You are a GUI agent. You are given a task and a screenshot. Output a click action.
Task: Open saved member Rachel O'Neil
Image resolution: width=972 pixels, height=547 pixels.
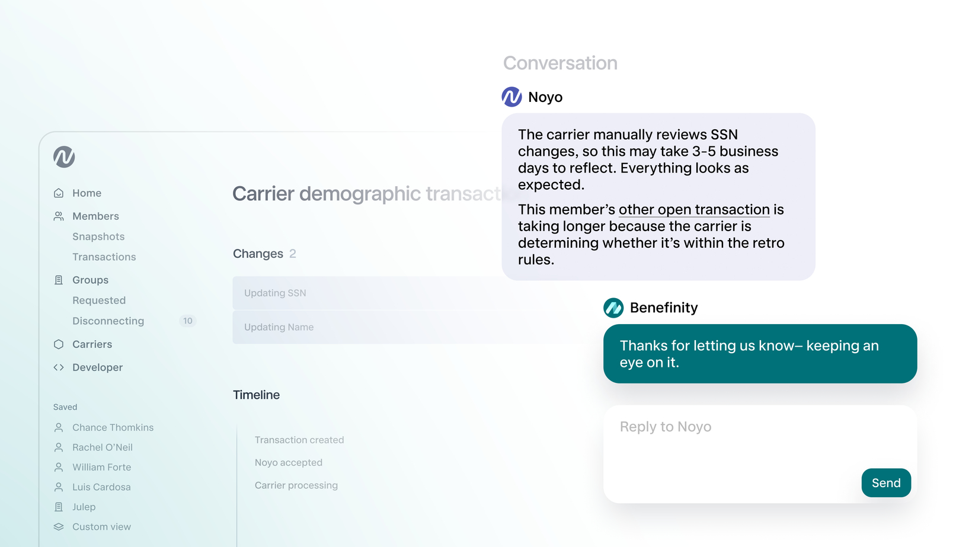103,447
